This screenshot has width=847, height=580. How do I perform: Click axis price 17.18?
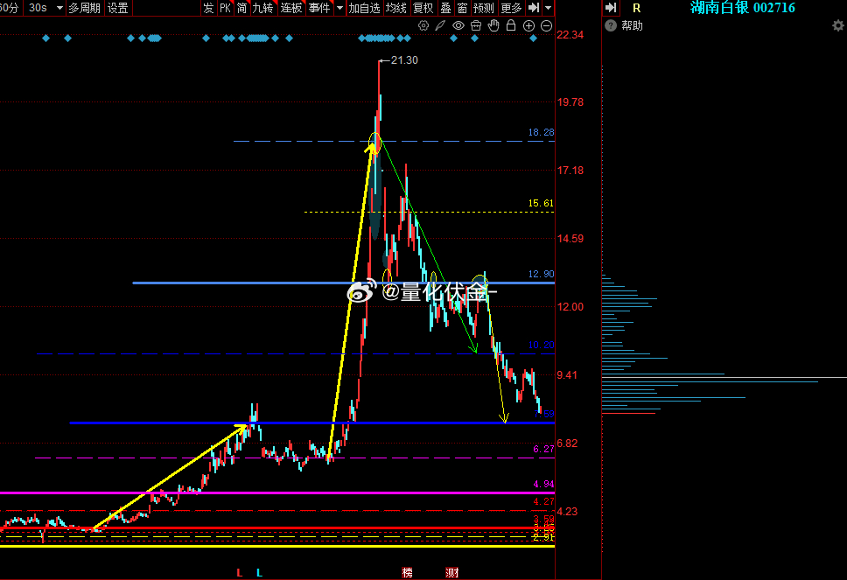pos(570,170)
